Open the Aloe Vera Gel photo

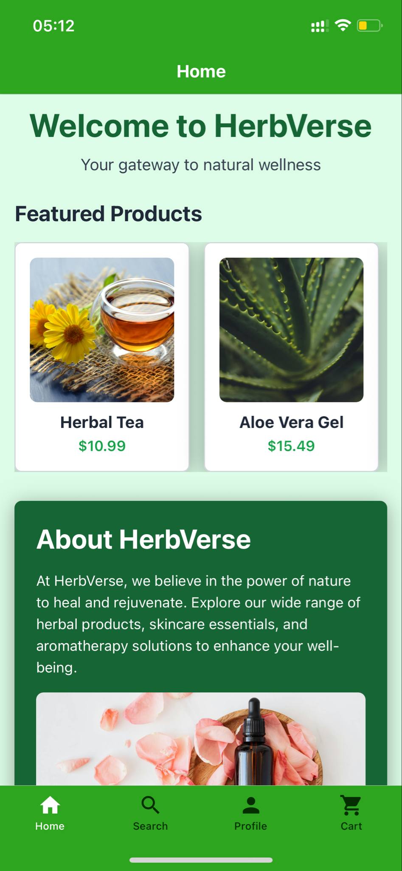291,330
